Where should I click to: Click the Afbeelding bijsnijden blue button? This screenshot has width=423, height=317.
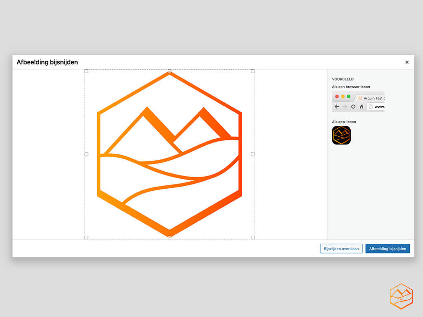[x=387, y=248]
